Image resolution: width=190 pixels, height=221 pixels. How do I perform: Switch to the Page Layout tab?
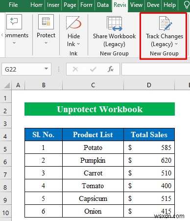coord(70,5)
